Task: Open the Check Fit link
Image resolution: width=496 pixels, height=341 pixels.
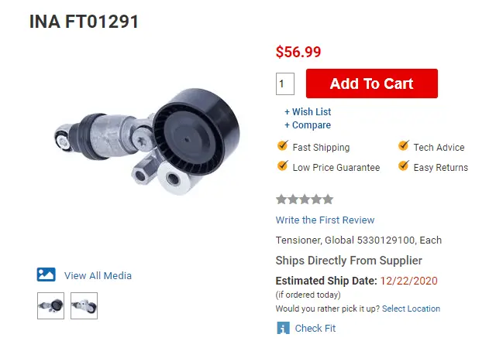Action: pos(315,328)
